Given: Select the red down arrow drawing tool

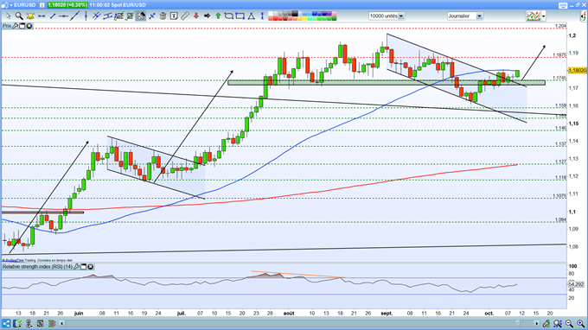Looking at the screenshot, I should pos(196,16).
